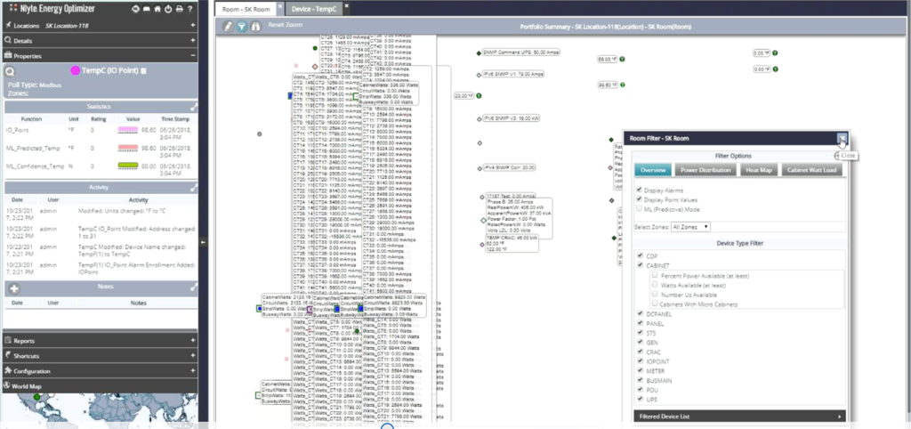Click the Function column header in Statistics
911x429 pixels.
click(31, 119)
